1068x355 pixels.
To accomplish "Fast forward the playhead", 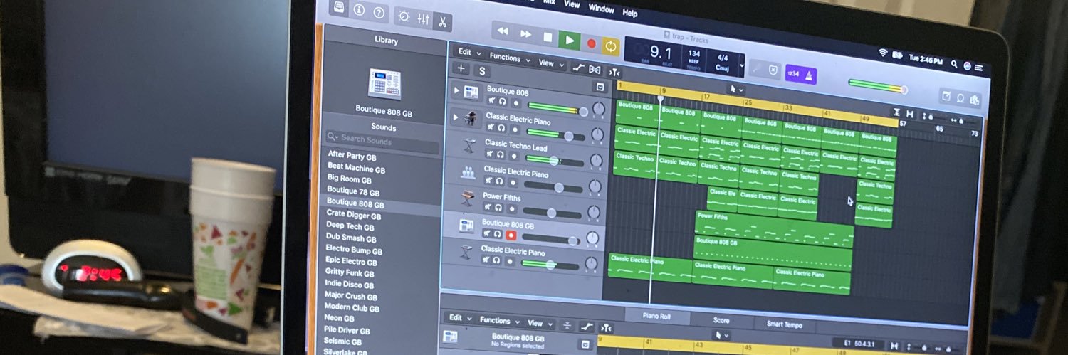I will tap(525, 34).
